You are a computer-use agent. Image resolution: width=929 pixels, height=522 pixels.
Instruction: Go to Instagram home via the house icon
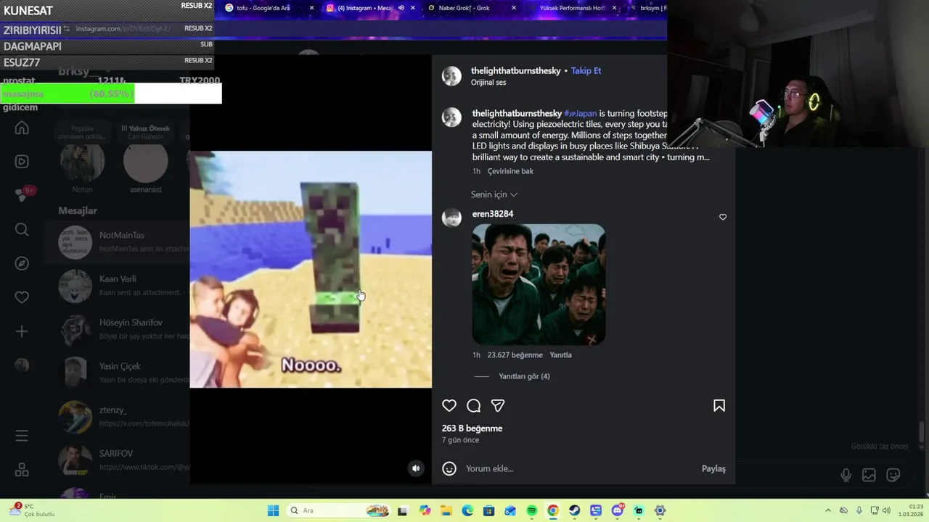(22, 128)
